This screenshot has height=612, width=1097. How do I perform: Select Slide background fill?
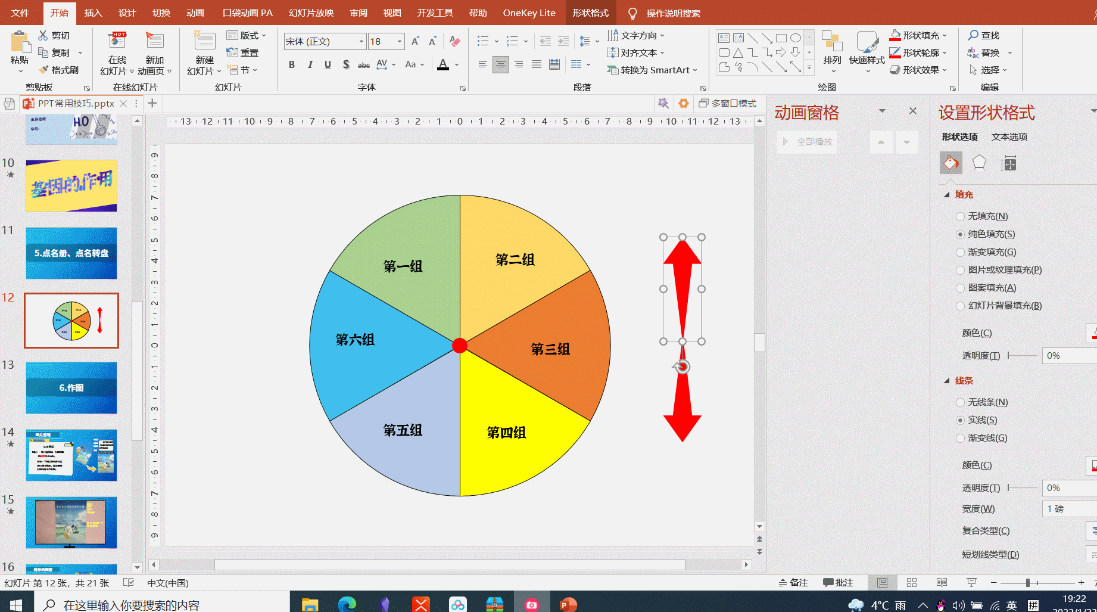pos(999,306)
